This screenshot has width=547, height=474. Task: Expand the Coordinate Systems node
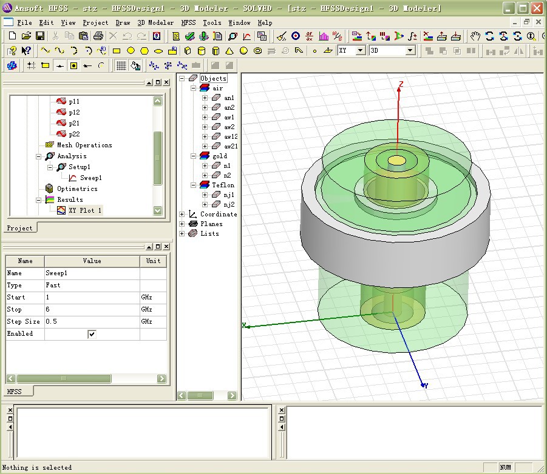pyautogui.click(x=182, y=214)
